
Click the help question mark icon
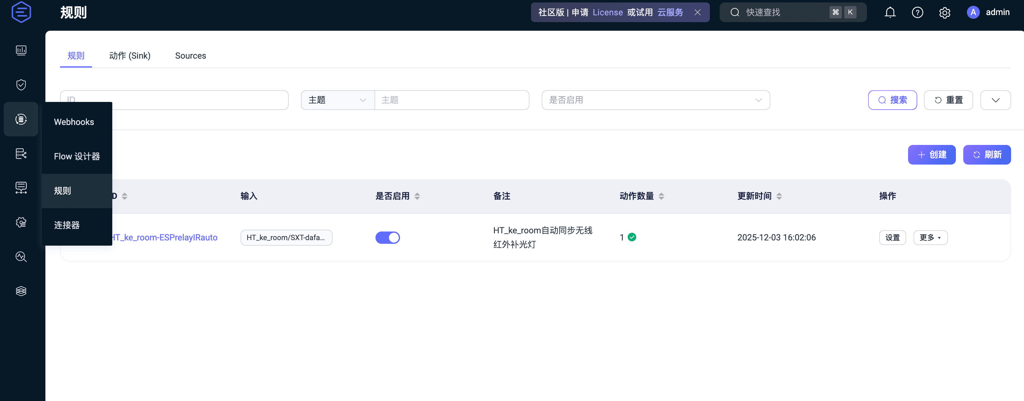(x=917, y=12)
